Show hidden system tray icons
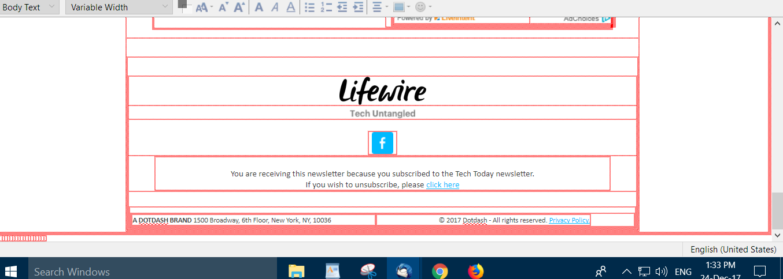This screenshot has height=279, width=783. (626, 272)
